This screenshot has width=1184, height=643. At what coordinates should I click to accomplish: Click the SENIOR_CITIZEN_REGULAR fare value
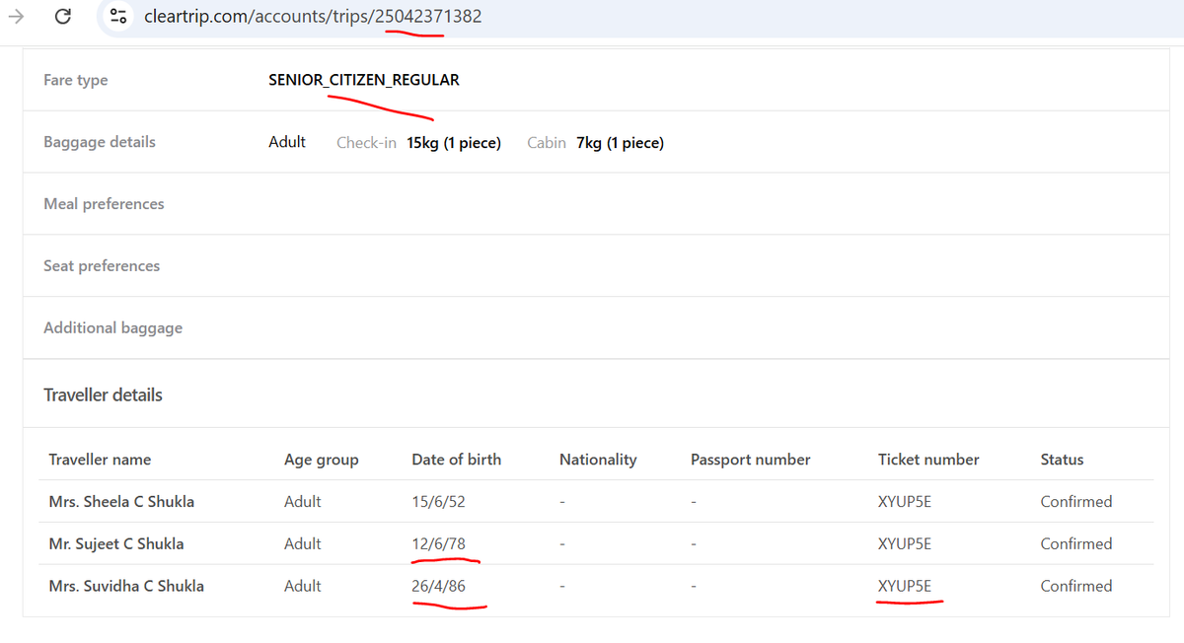pyautogui.click(x=364, y=80)
